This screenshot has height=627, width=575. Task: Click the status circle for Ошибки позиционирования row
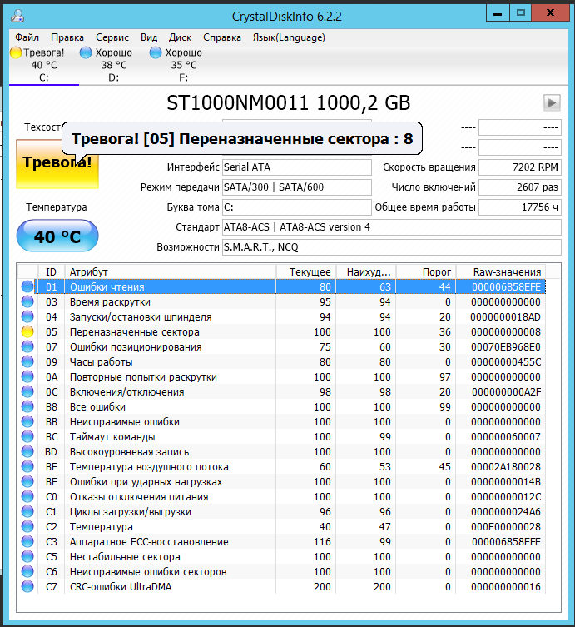pyautogui.click(x=27, y=346)
